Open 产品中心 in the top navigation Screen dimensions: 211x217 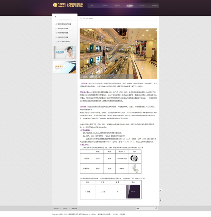(x=105, y=5)
